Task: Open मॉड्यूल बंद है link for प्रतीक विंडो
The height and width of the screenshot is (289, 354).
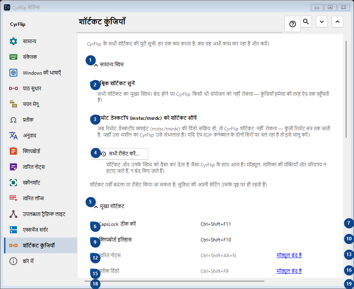Action: tap(289, 271)
